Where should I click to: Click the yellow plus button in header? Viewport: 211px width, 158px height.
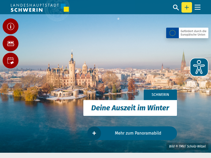point(187,7)
